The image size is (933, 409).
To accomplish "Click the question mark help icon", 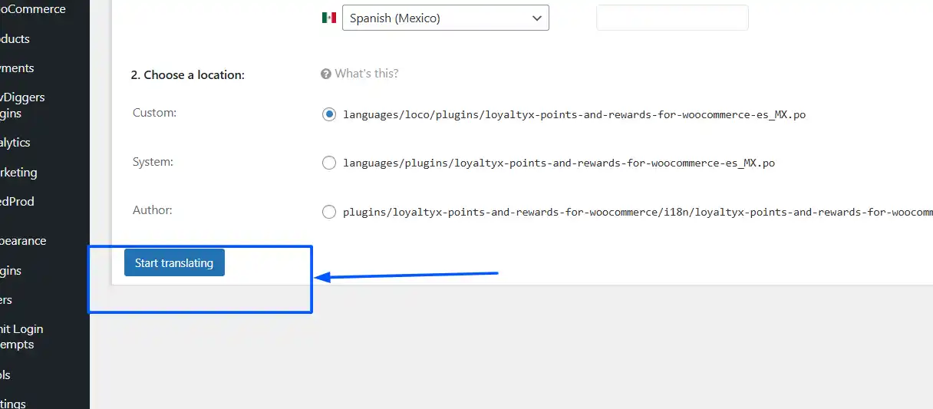I will click(x=326, y=74).
